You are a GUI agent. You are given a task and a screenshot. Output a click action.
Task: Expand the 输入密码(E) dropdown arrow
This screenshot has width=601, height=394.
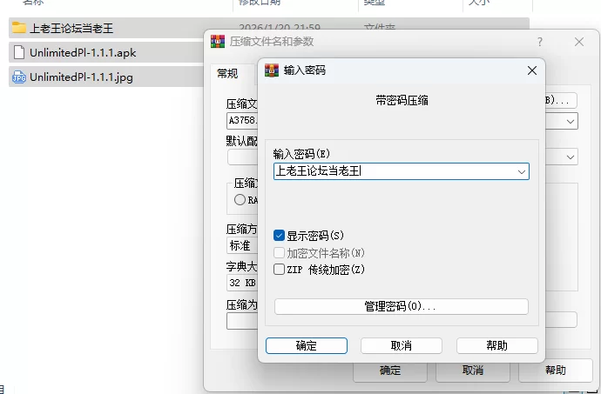[521, 171]
